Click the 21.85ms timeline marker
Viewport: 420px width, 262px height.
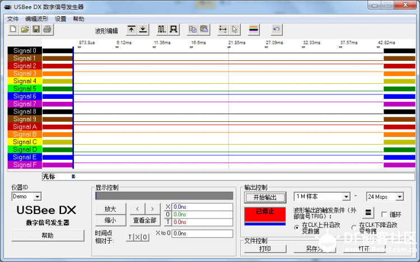228,47
